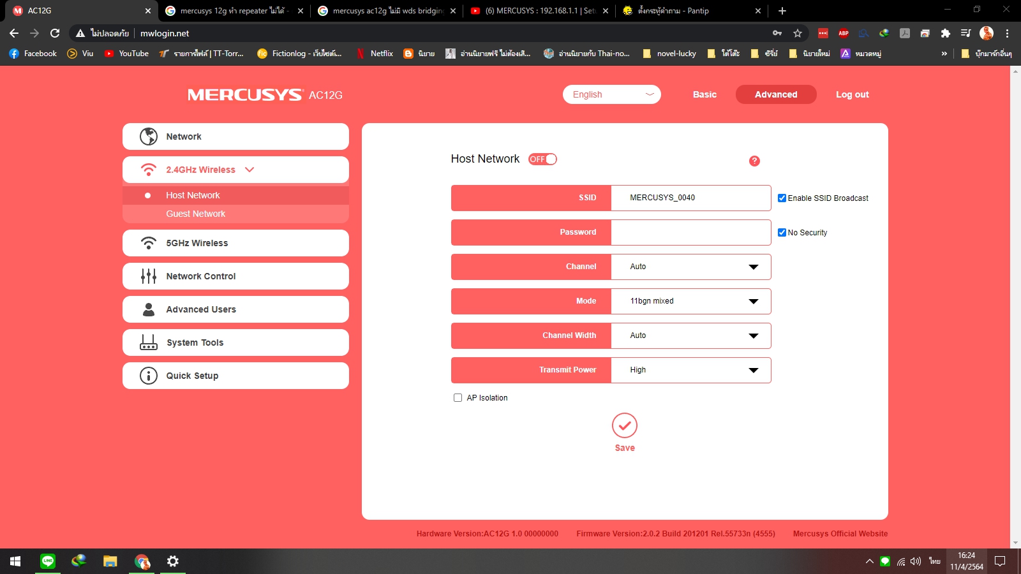Select Guest Network submenu item
1021x574 pixels.
[x=235, y=214]
